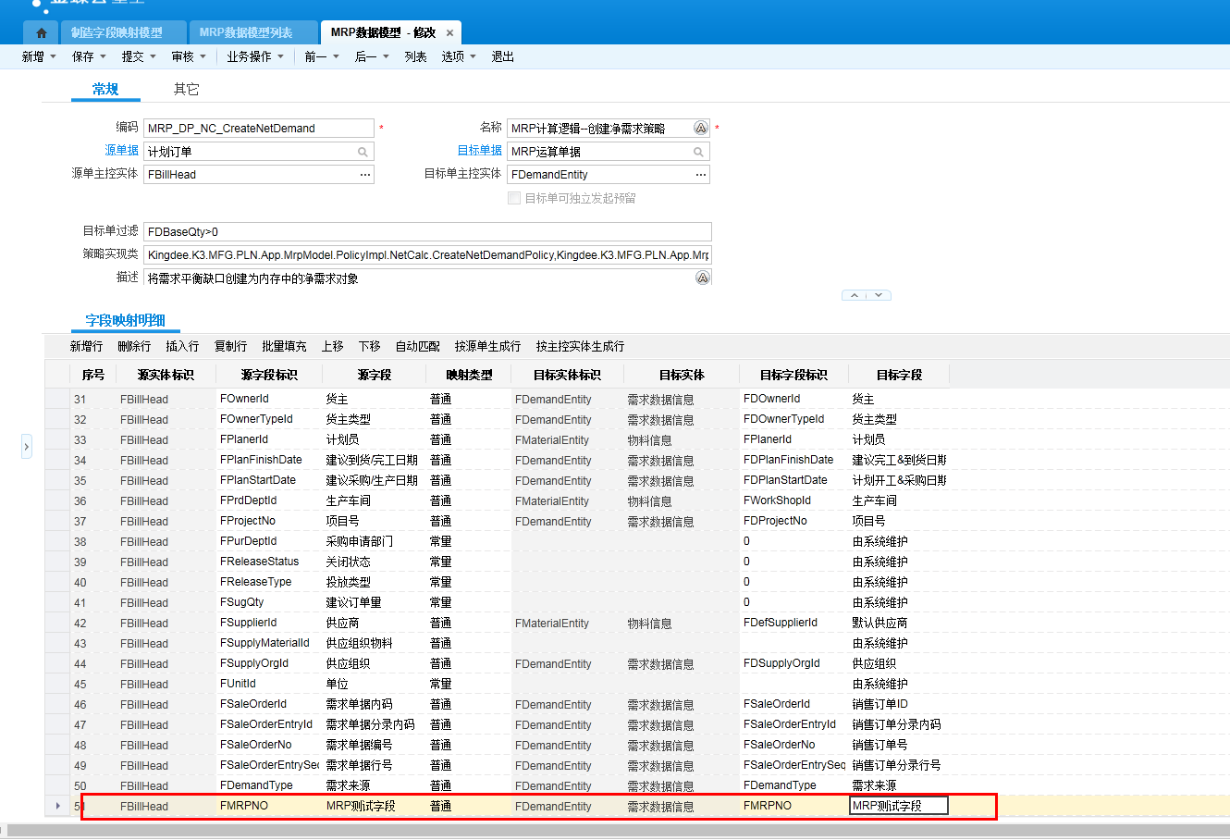Screen dimensions: 1230x840
Task: Click multilingual icon beside 描述 field
Action: (703, 278)
